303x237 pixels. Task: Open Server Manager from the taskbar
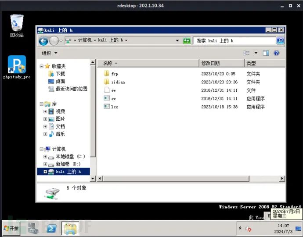click(33, 229)
